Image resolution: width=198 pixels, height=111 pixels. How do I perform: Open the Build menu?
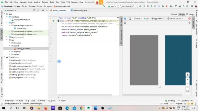52,2
